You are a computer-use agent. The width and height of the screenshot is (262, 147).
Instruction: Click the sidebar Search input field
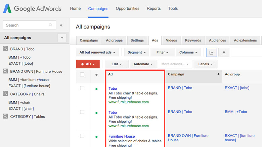(x=30, y=25)
